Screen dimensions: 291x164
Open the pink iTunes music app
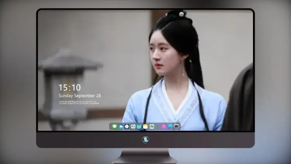(163, 126)
